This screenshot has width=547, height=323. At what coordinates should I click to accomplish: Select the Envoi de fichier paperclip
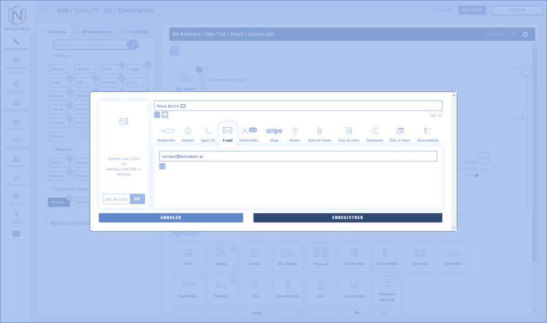click(x=319, y=134)
